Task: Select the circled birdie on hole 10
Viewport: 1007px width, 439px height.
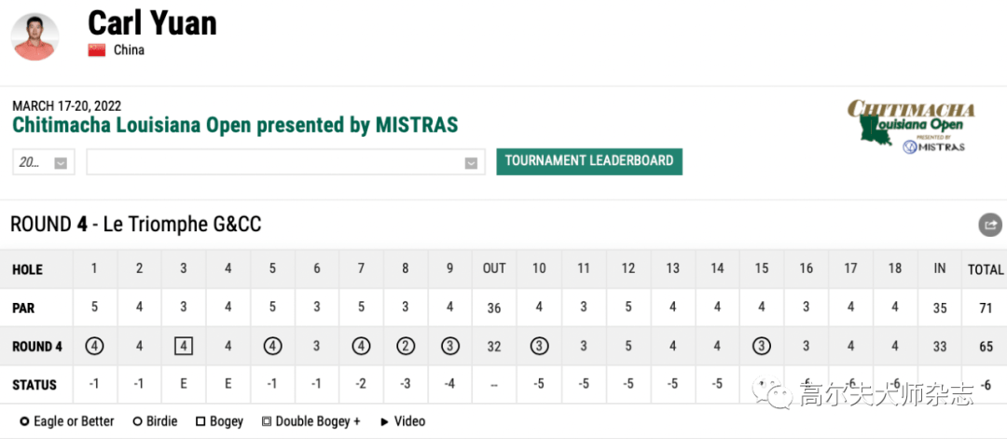Action: click(540, 347)
